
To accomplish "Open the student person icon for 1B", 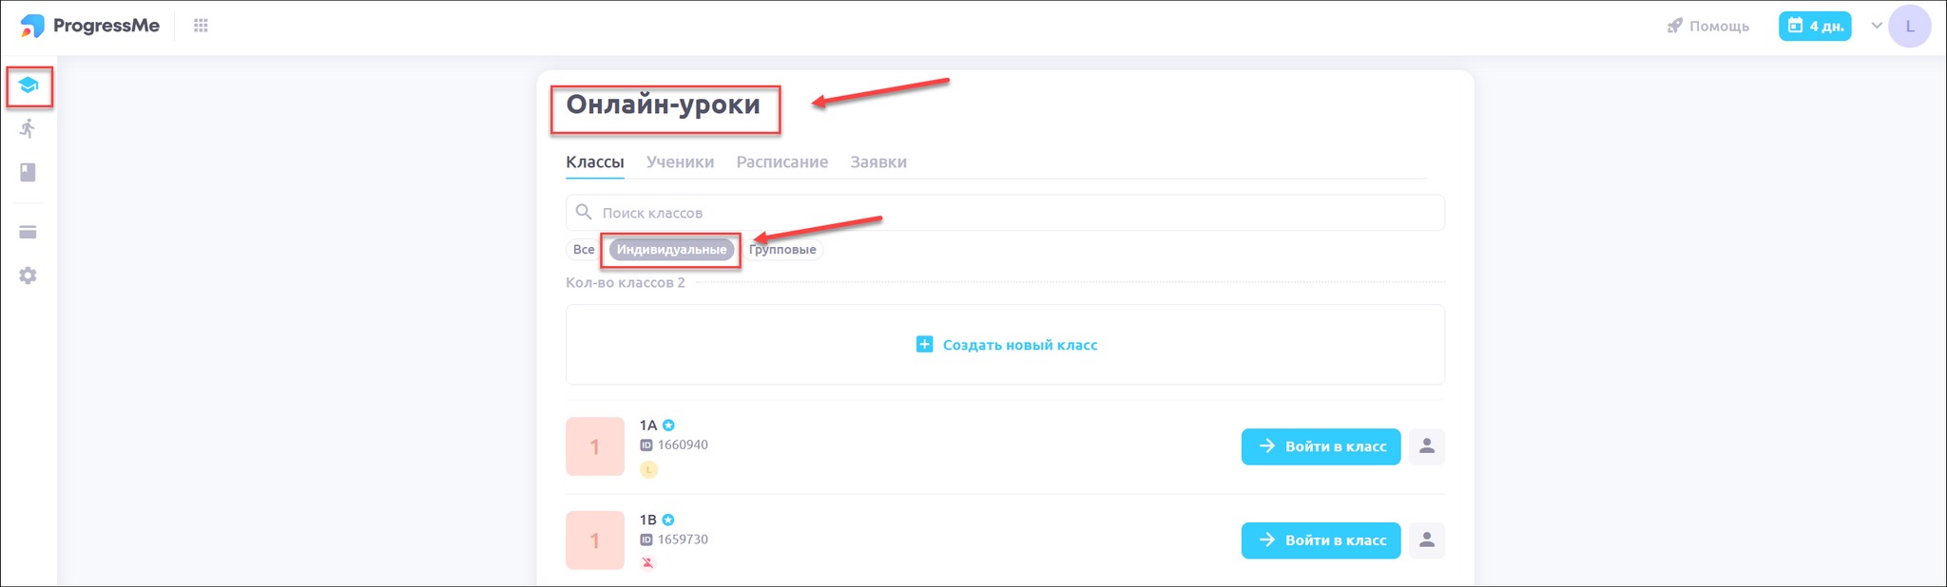I will pos(1427,540).
